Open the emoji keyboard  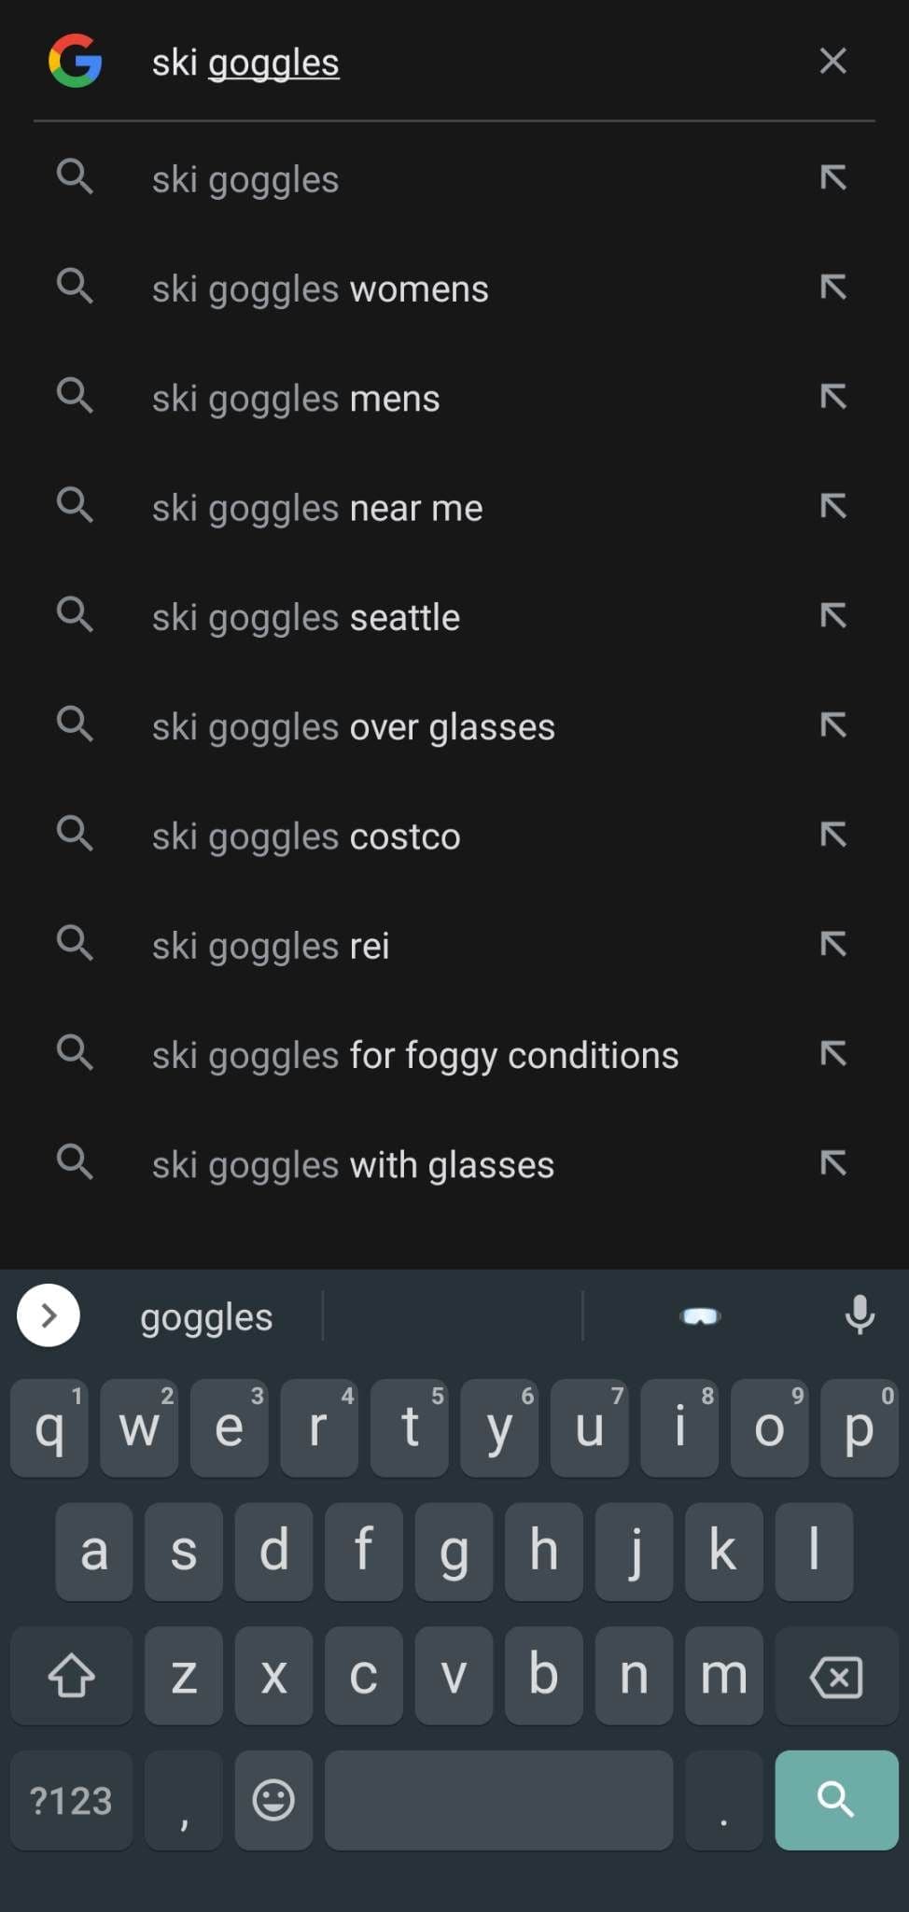coord(273,1799)
